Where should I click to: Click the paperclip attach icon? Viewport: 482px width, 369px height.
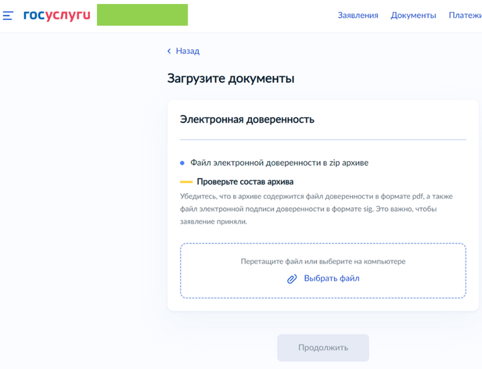[x=292, y=279]
